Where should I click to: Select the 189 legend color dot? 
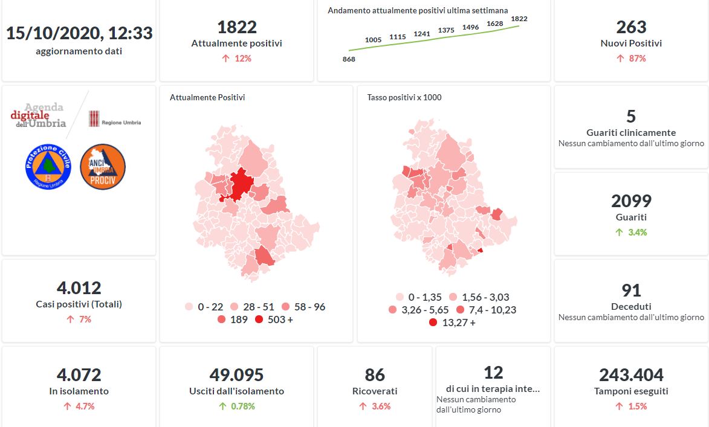(221, 319)
